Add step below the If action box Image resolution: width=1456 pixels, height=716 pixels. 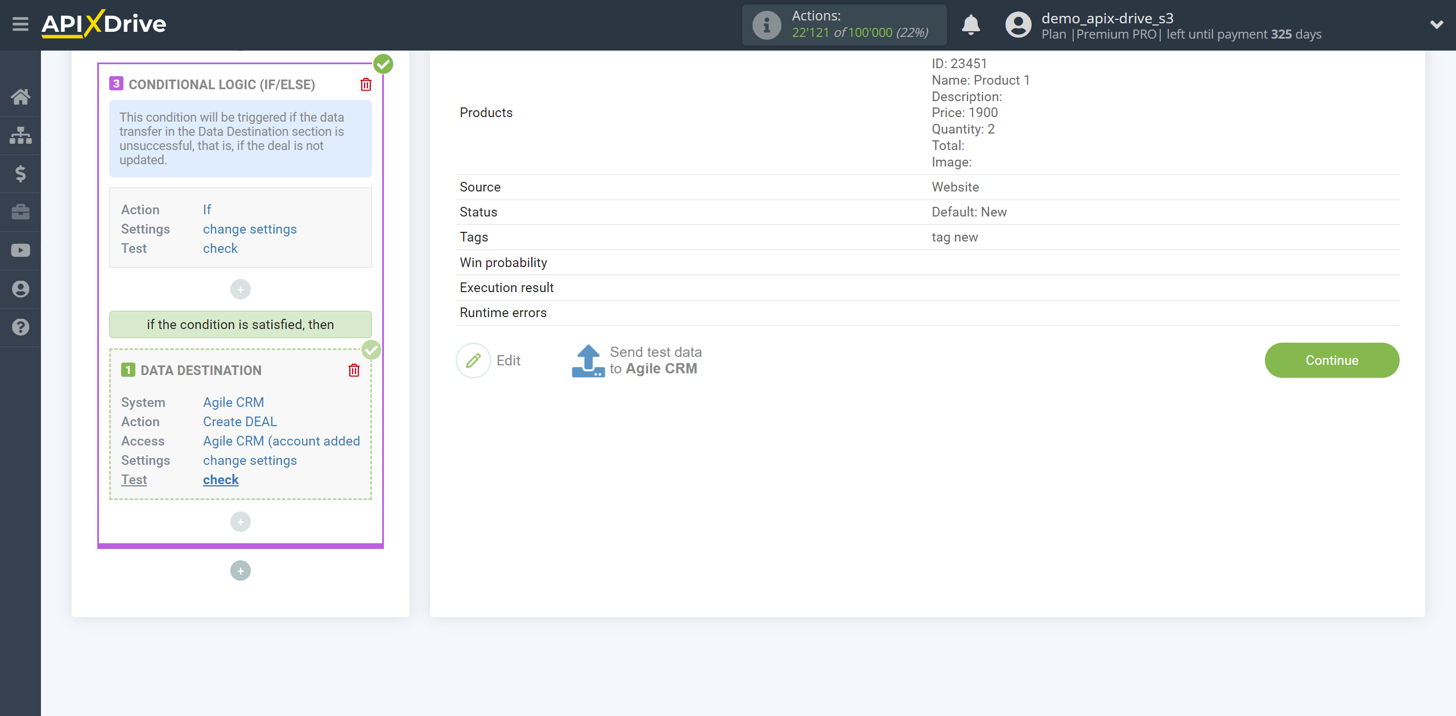click(241, 290)
